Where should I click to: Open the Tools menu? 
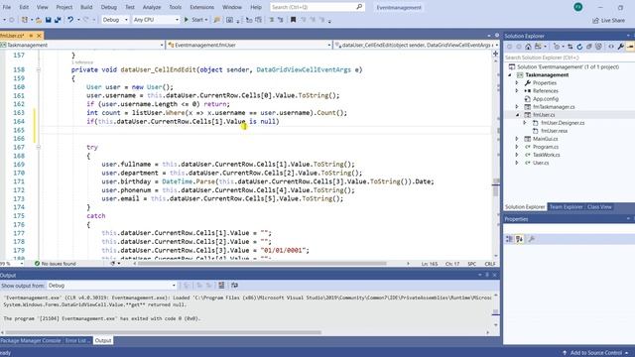click(175, 7)
